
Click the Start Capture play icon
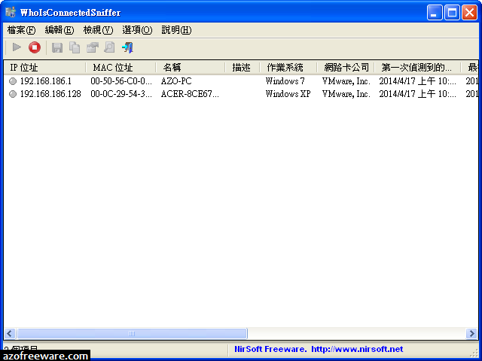point(17,47)
